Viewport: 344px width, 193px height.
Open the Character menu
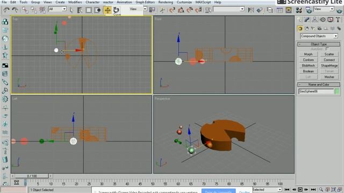click(x=92, y=2)
